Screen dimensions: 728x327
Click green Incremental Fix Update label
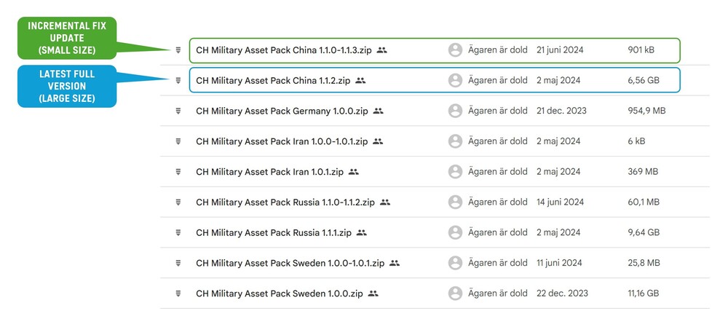click(66, 38)
